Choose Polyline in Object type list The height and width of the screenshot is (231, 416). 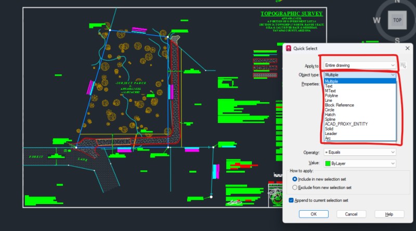[360, 96]
